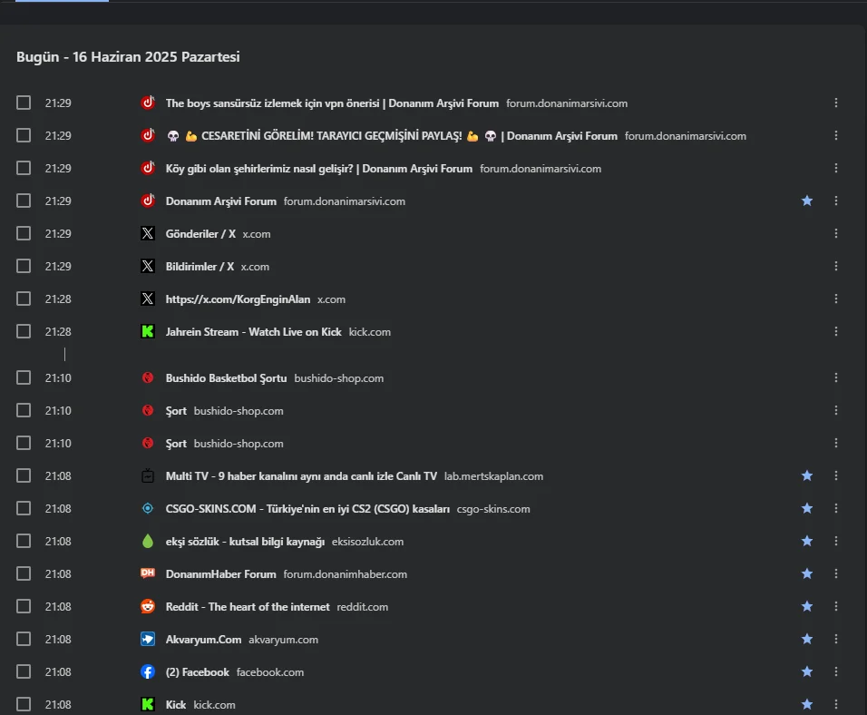The image size is (867, 715).
Task: Open the Jahrein Stream Kick history link
Action: click(253, 332)
